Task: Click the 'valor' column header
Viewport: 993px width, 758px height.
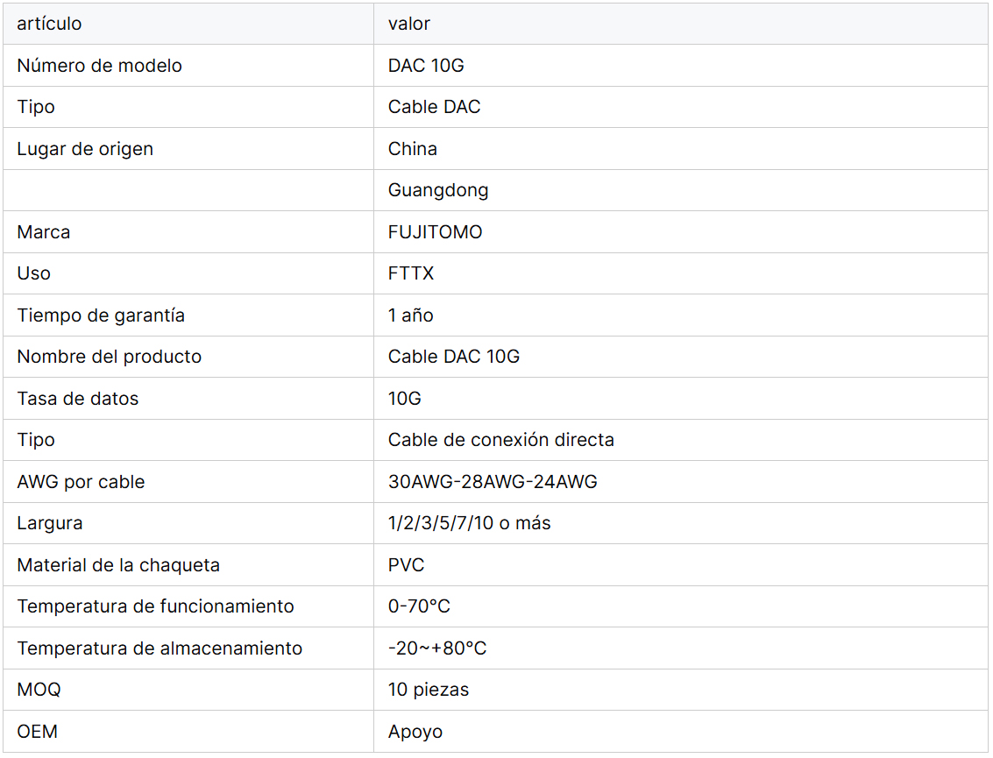Action: coord(409,24)
